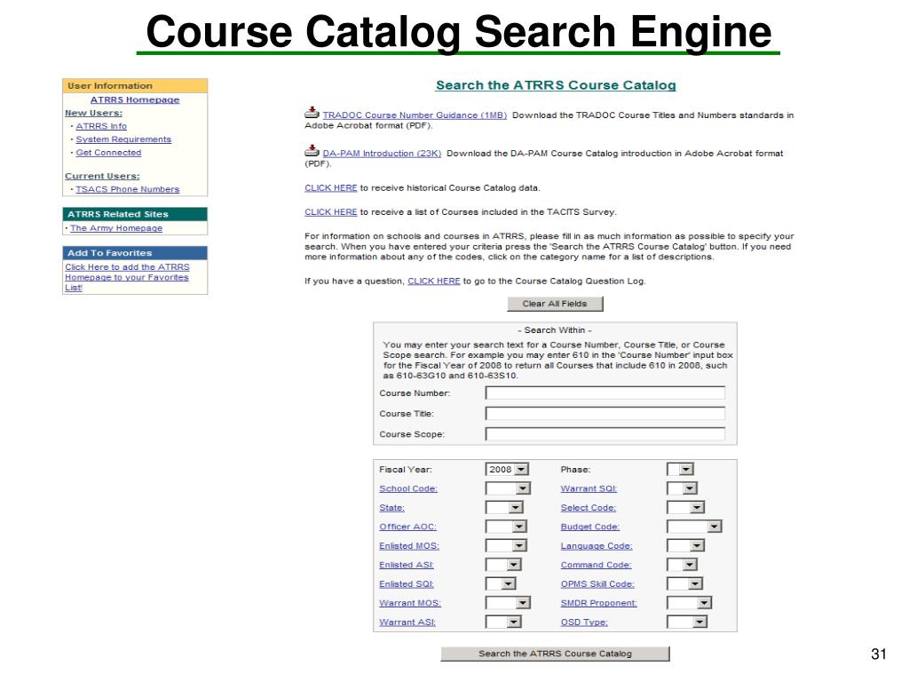Click CLICK HERE to open Course Catalog Question Log
The width and height of the screenshot is (909, 682).
tap(433, 282)
